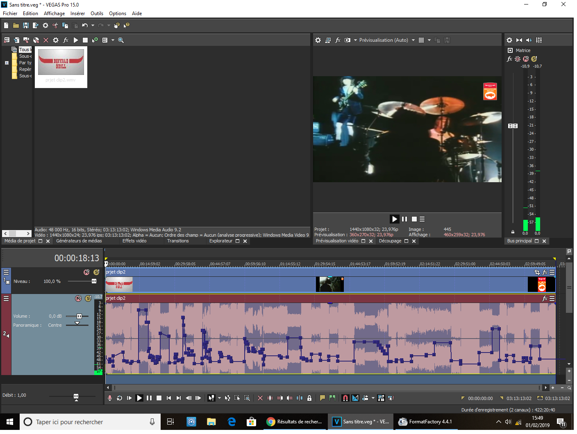Search media with the magnifier icon
The image size is (577, 434).
[x=121, y=40]
